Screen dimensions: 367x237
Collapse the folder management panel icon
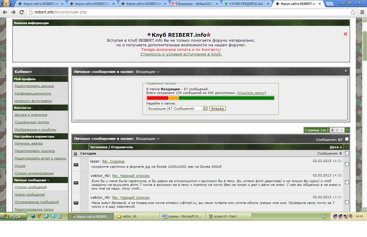pyautogui.click(x=346, y=71)
